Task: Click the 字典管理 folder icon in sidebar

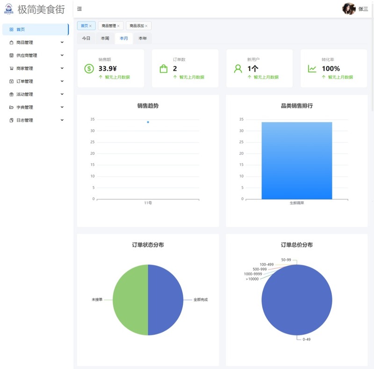Action: point(11,107)
